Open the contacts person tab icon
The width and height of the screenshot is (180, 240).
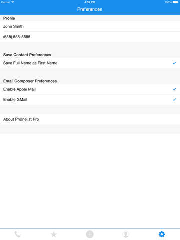click(x=126, y=234)
